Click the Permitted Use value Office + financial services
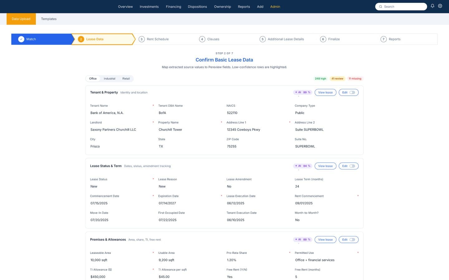Screen dimensions: 449x280 pos(315,260)
